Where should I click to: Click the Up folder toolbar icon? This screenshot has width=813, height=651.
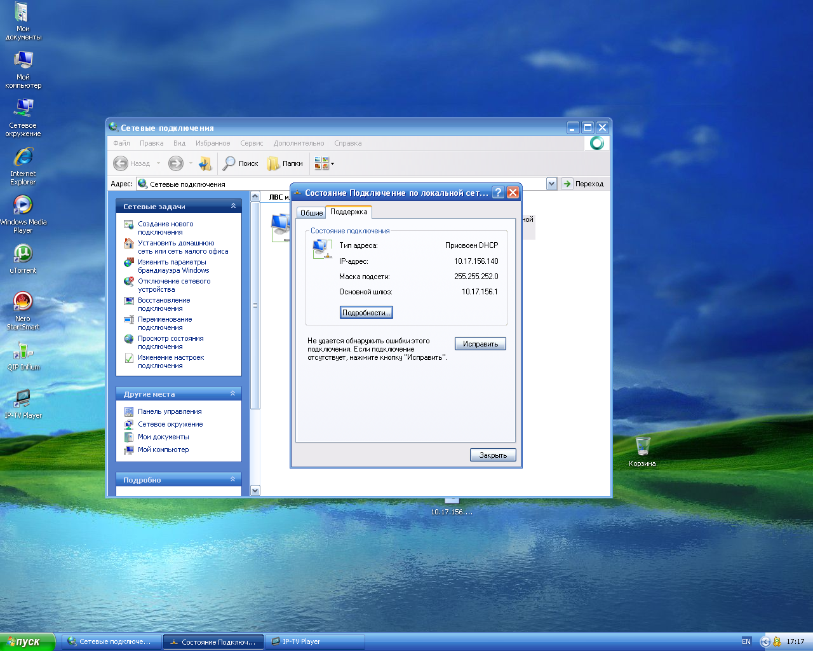coord(205,163)
